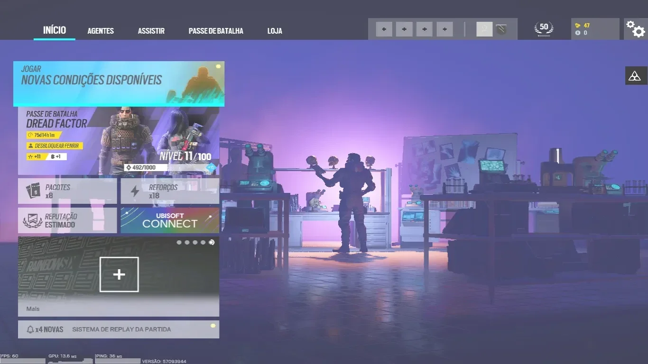Viewport: 648px width, 364px height.
Task: Click the notification bell icon
Action: (x=30, y=329)
